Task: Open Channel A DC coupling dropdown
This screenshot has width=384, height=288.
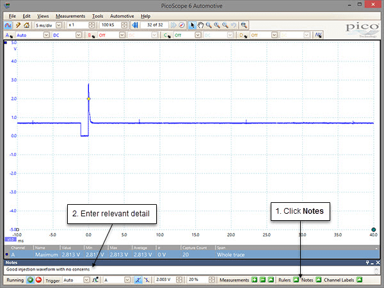Action: [x=79, y=35]
